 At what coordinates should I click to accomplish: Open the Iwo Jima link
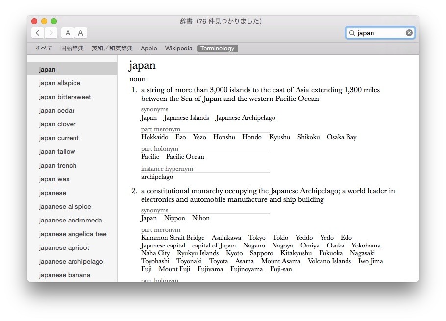click(x=371, y=261)
